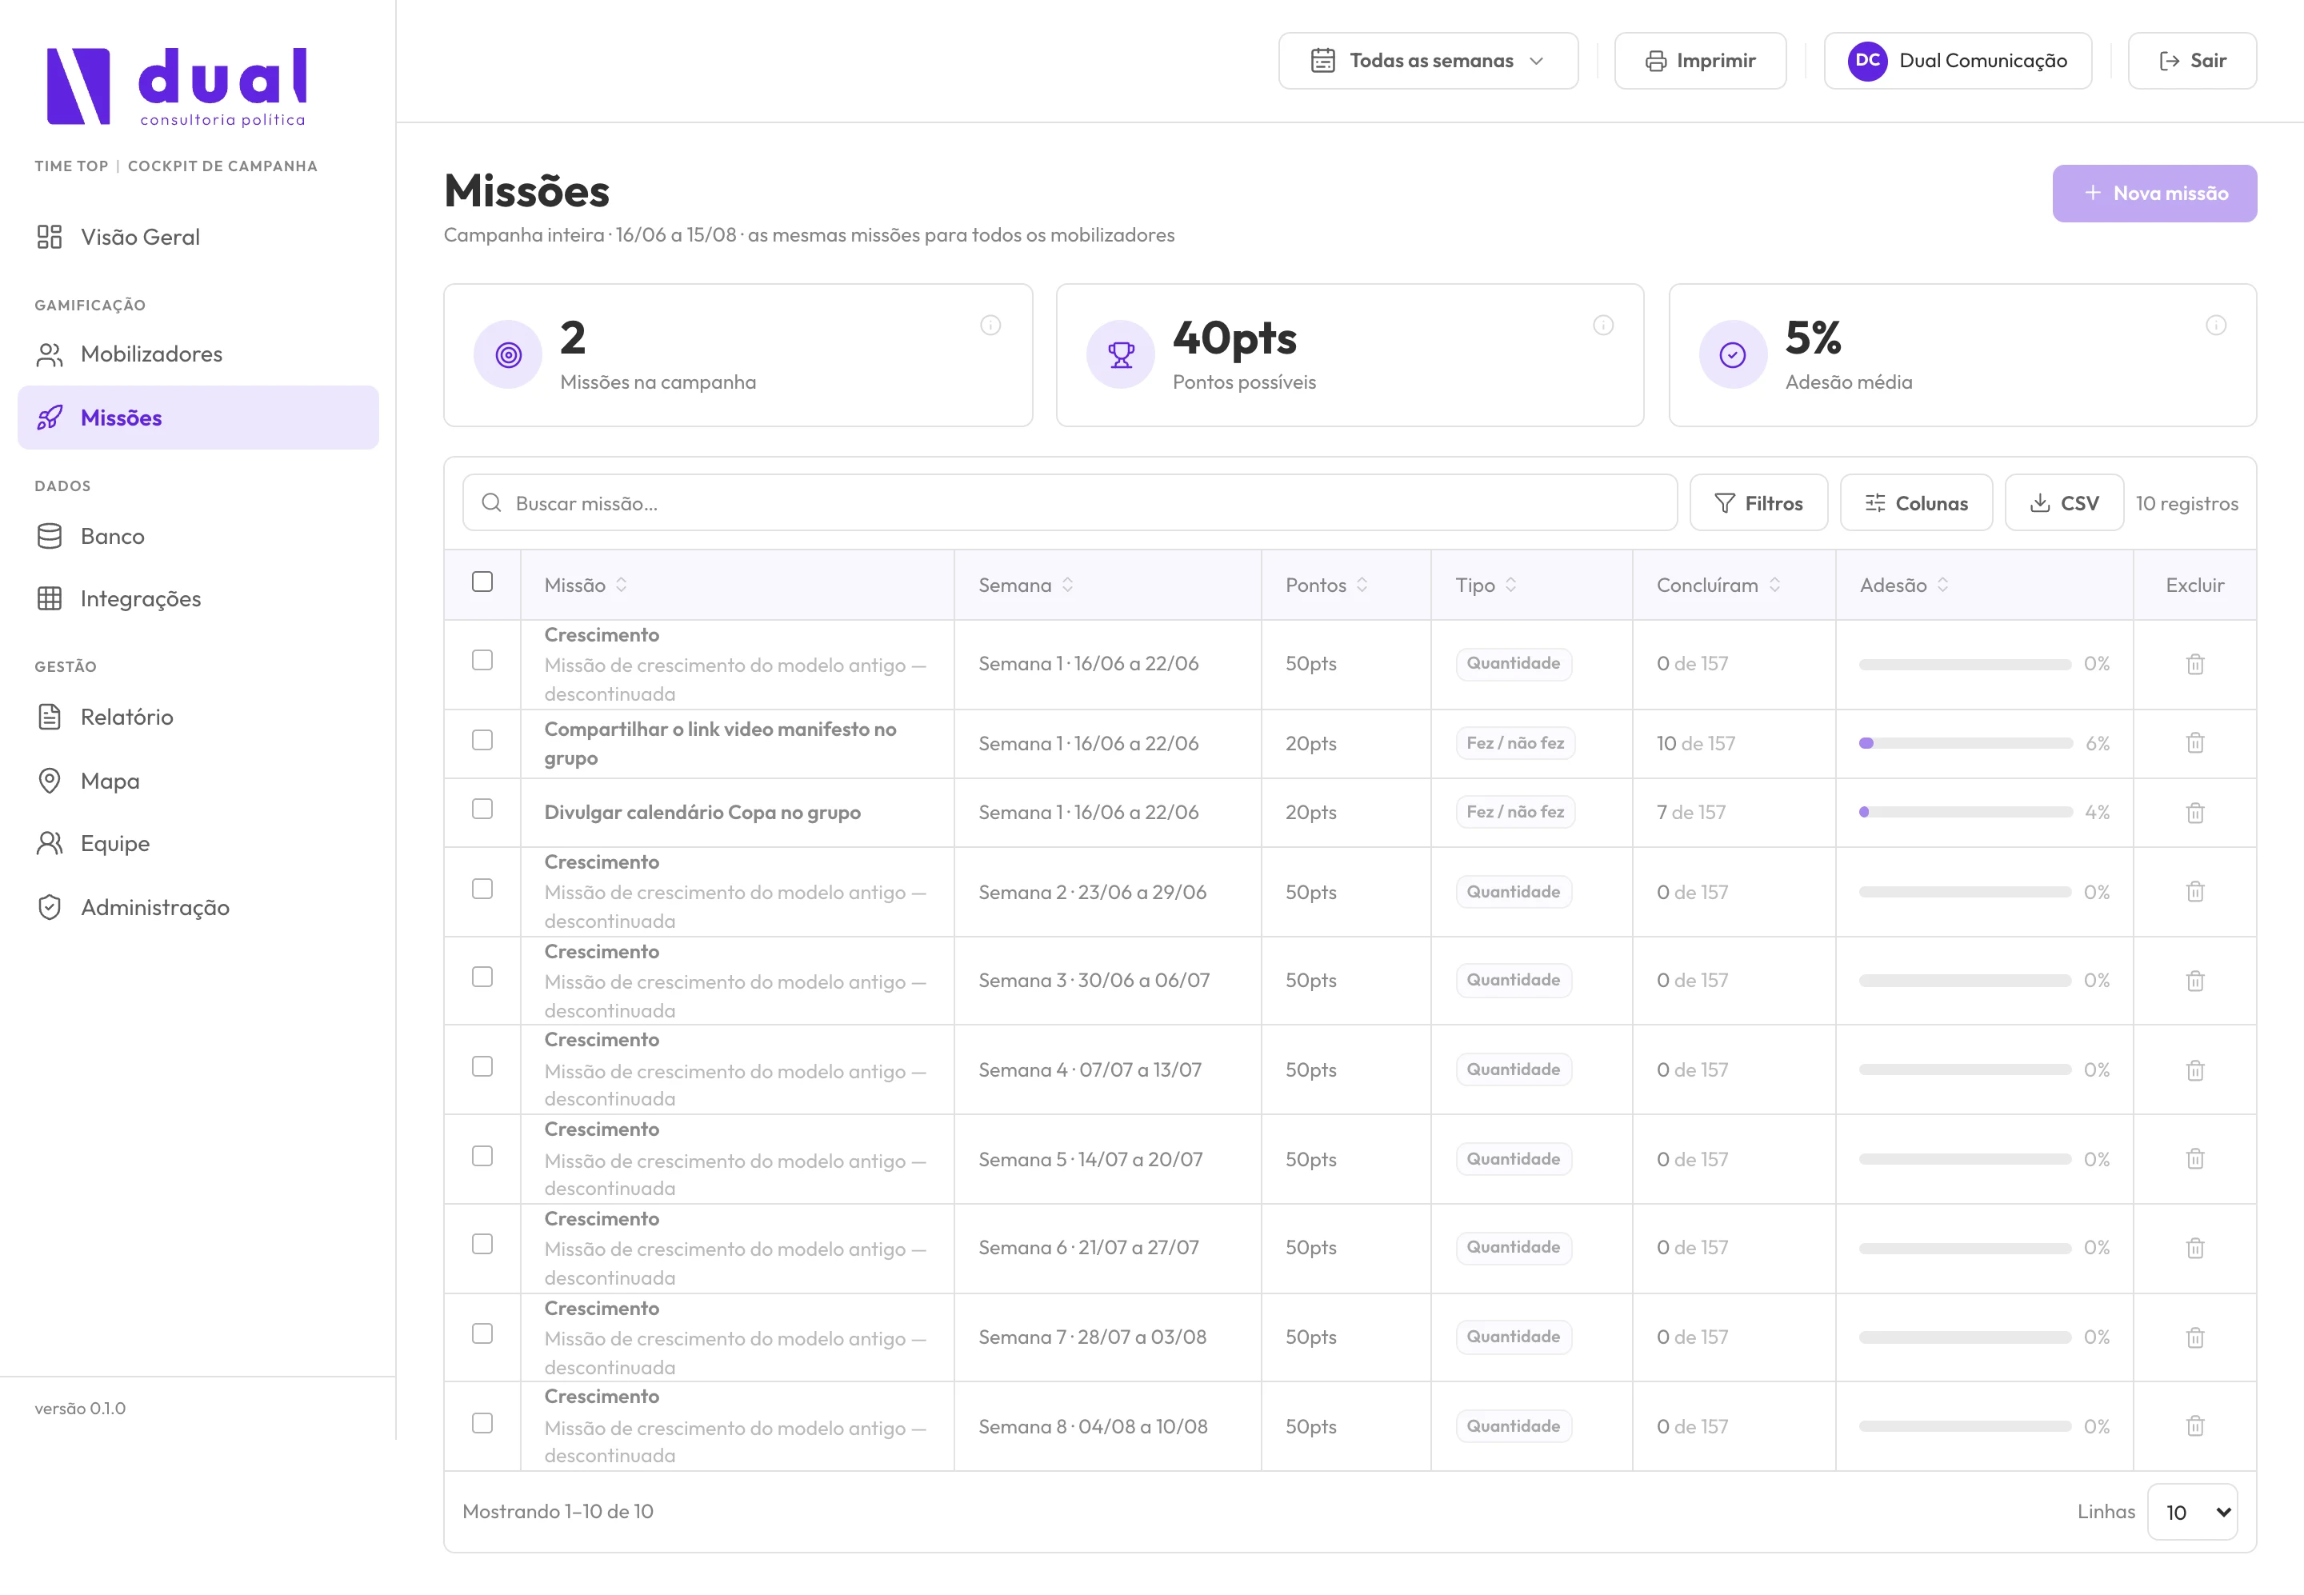
Task: Tick the Divulgar calendário Copa no grupo checkbox
Action: coord(482,809)
